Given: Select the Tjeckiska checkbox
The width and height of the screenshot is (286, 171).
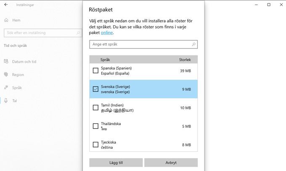Looking at the screenshot, I should coord(95,145).
